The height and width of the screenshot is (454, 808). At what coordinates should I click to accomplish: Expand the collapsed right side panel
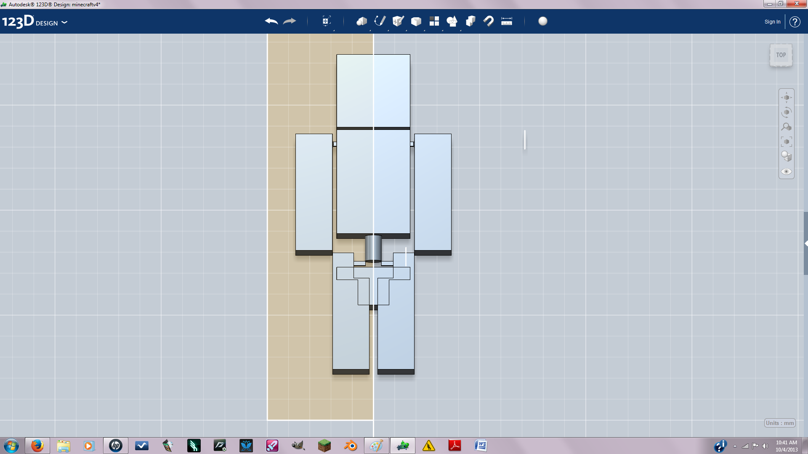point(805,243)
